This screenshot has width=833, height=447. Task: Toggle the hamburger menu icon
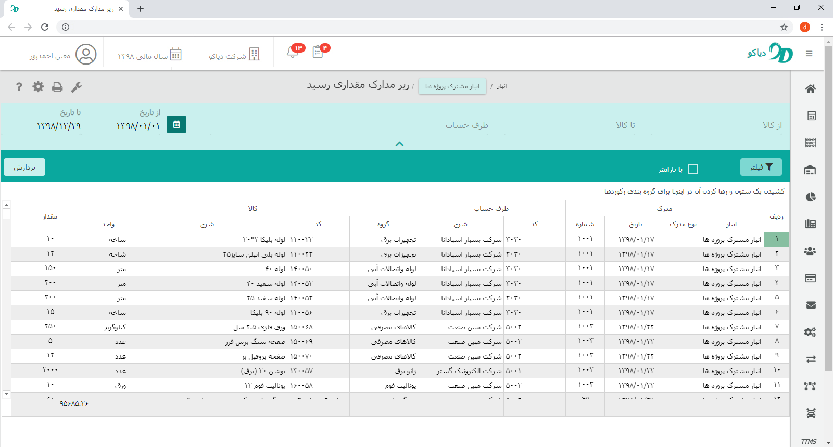pyautogui.click(x=809, y=54)
